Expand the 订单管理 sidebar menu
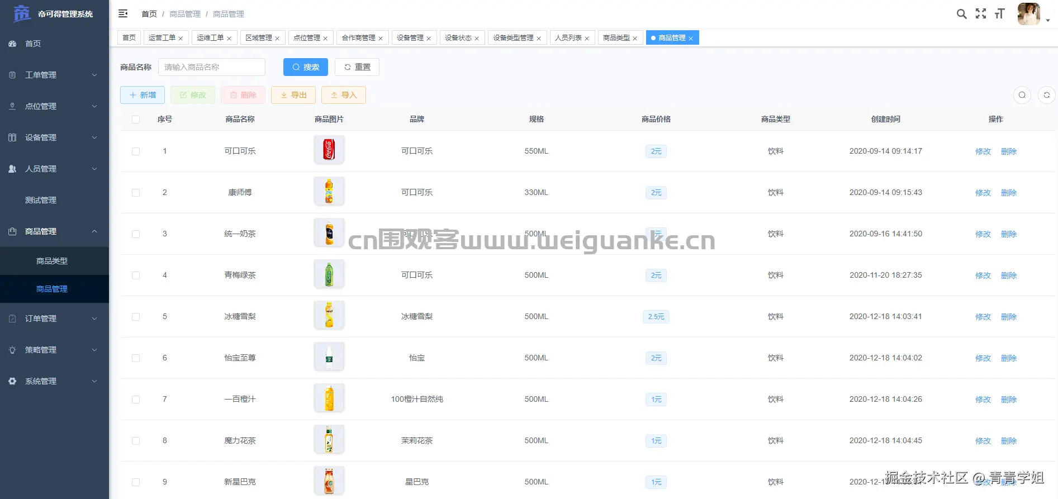Viewport: 1058px width, 499px height. [x=54, y=319]
